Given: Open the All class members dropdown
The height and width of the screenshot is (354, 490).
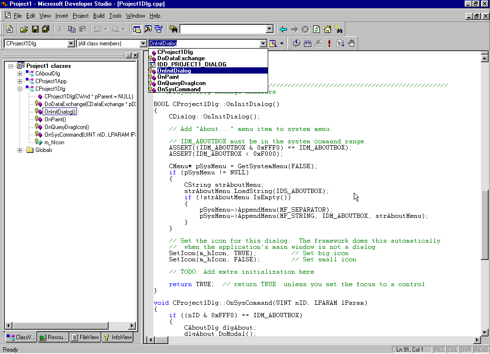Looking at the screenshot, I should [x=142, y=43].
